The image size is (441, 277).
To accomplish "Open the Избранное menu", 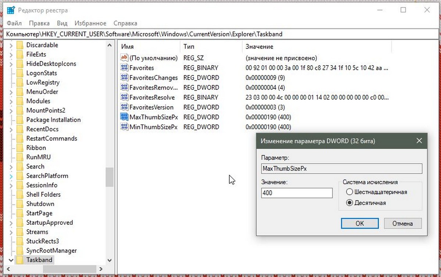I will pos(90,23).
